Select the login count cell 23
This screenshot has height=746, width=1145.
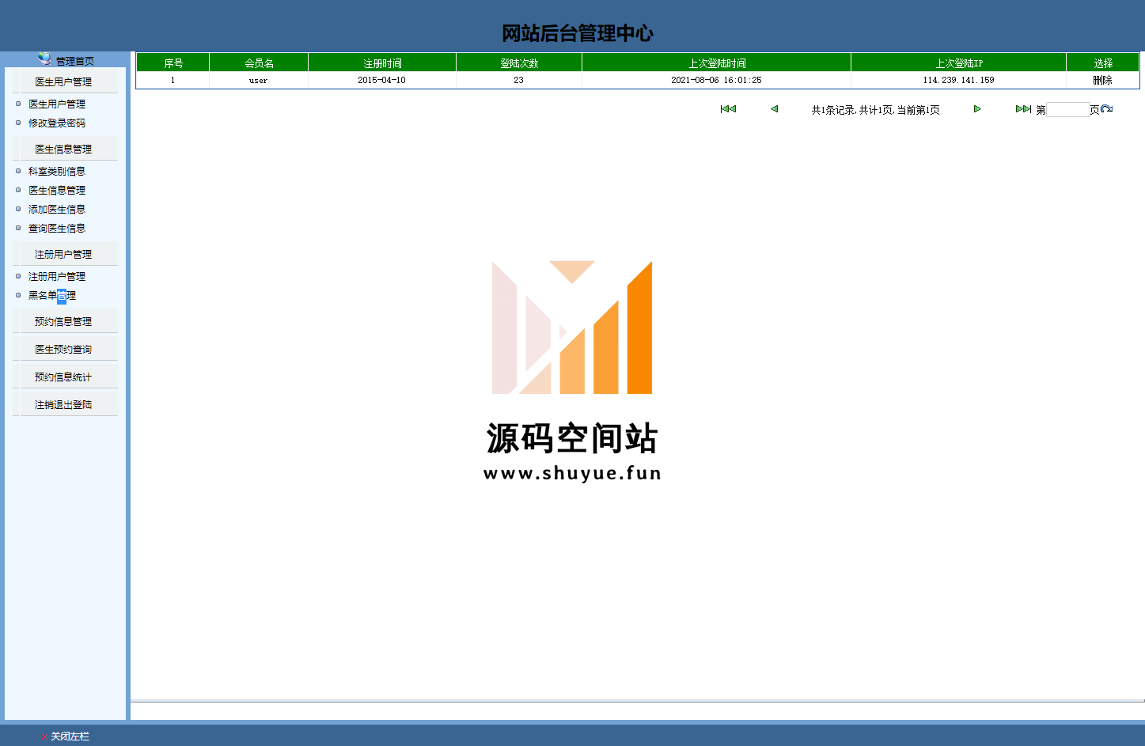[x=518, y=80]
